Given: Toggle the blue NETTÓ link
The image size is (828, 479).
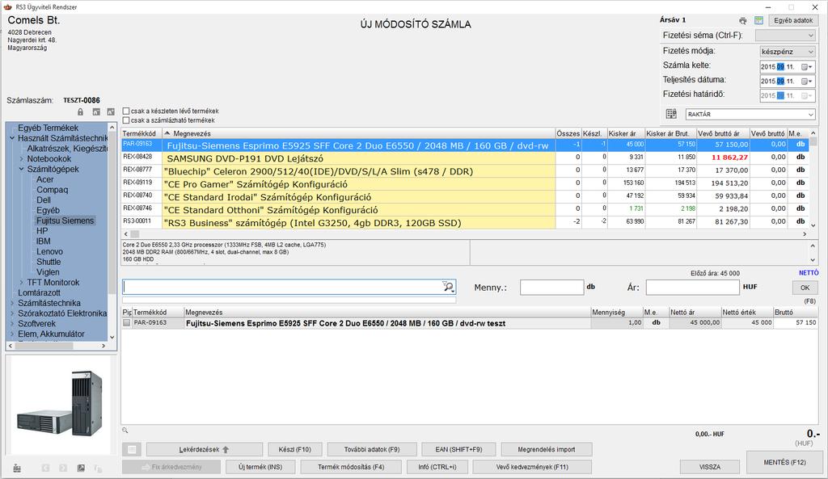Looking at the screenshot, I should (x=809, y=273).
